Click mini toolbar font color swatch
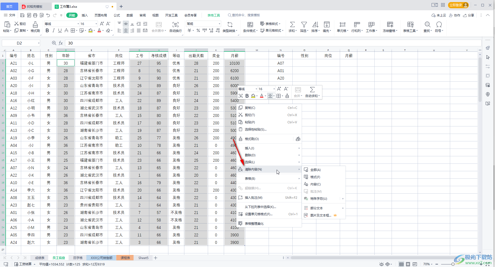Viewport: 495px width, 267px height. [x=262, y=96]
